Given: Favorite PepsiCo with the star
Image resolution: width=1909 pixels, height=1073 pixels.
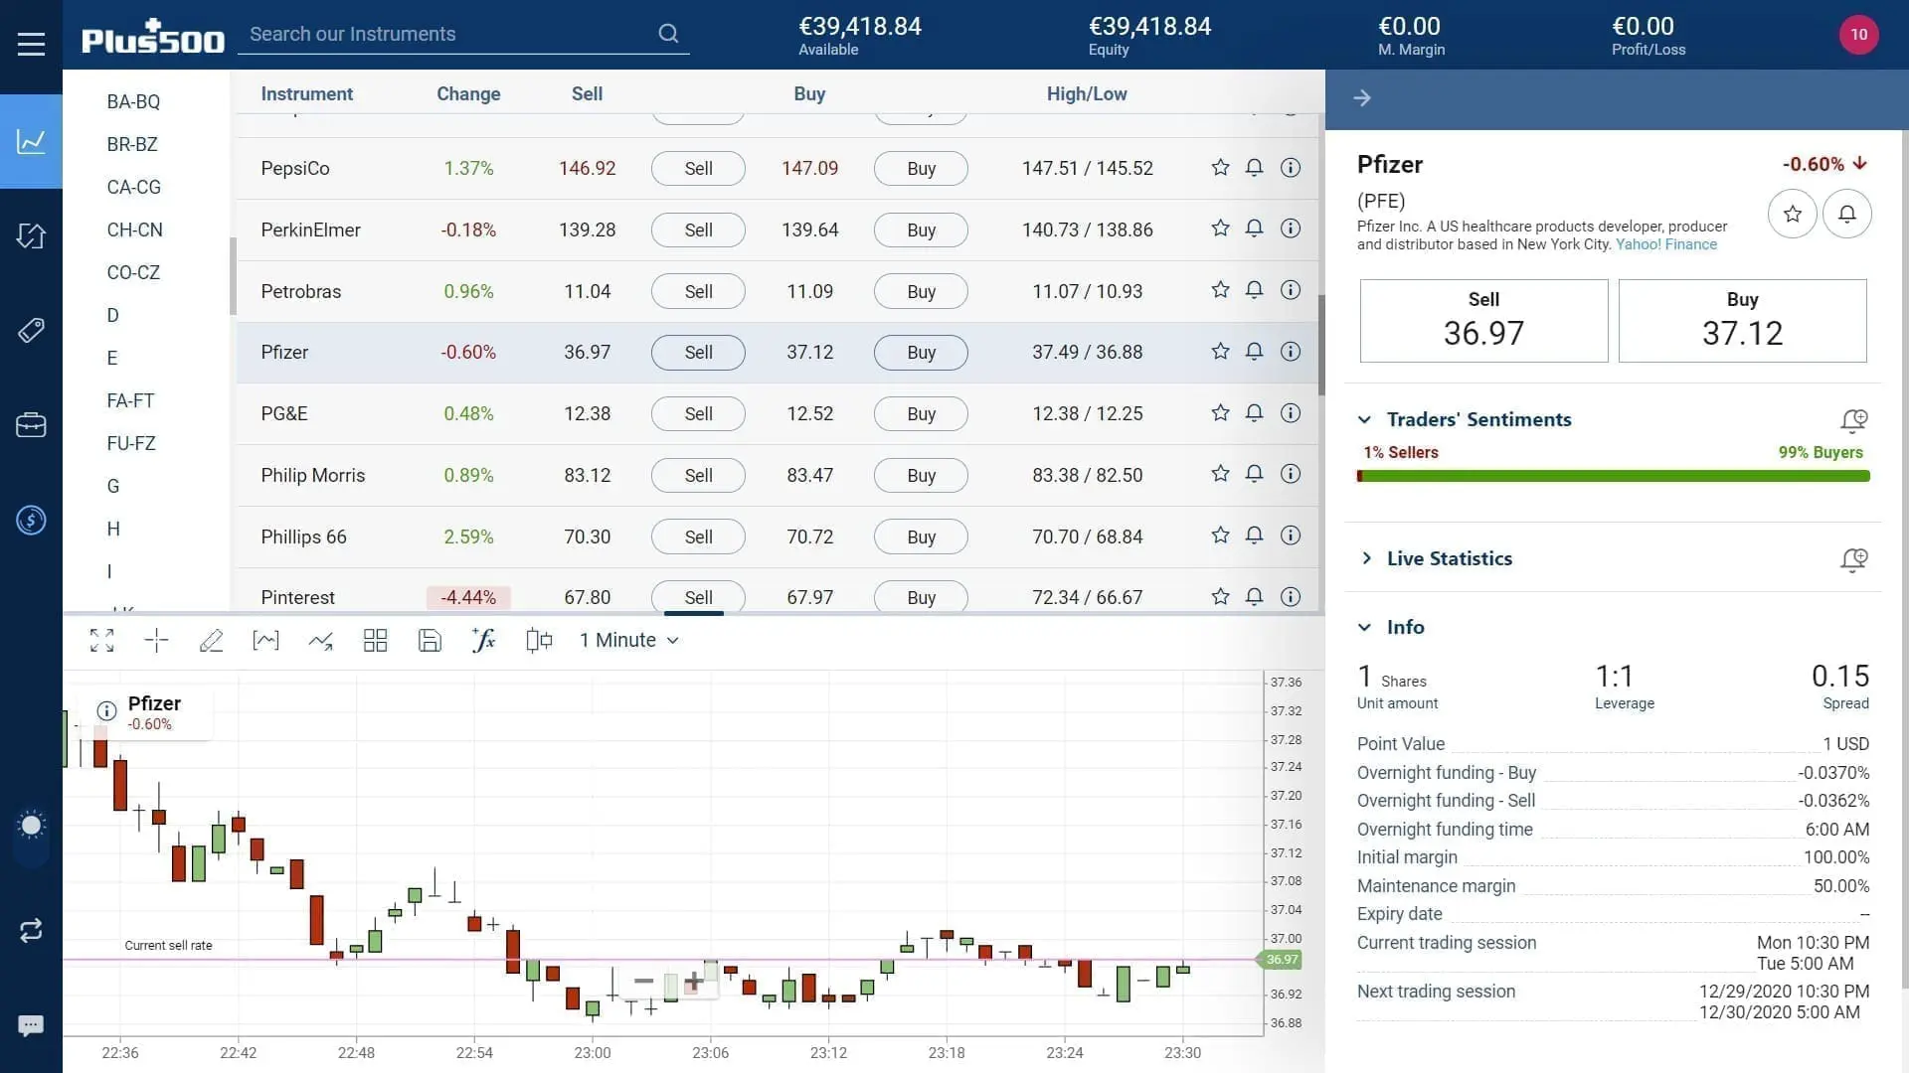Looking at the screenshot, I should 1220,167.
